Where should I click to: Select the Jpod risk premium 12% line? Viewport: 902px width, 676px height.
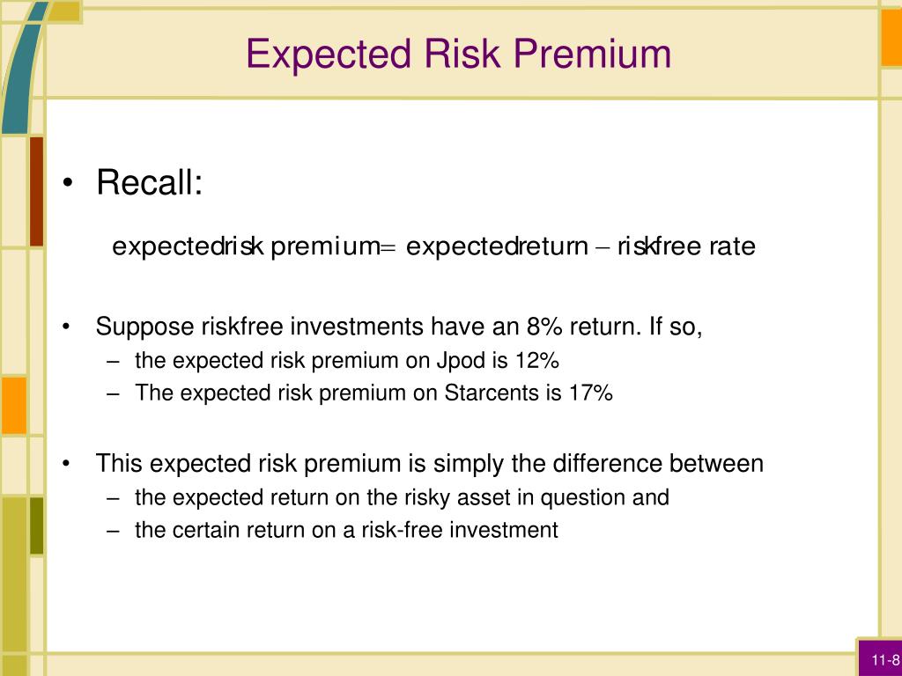347,361
